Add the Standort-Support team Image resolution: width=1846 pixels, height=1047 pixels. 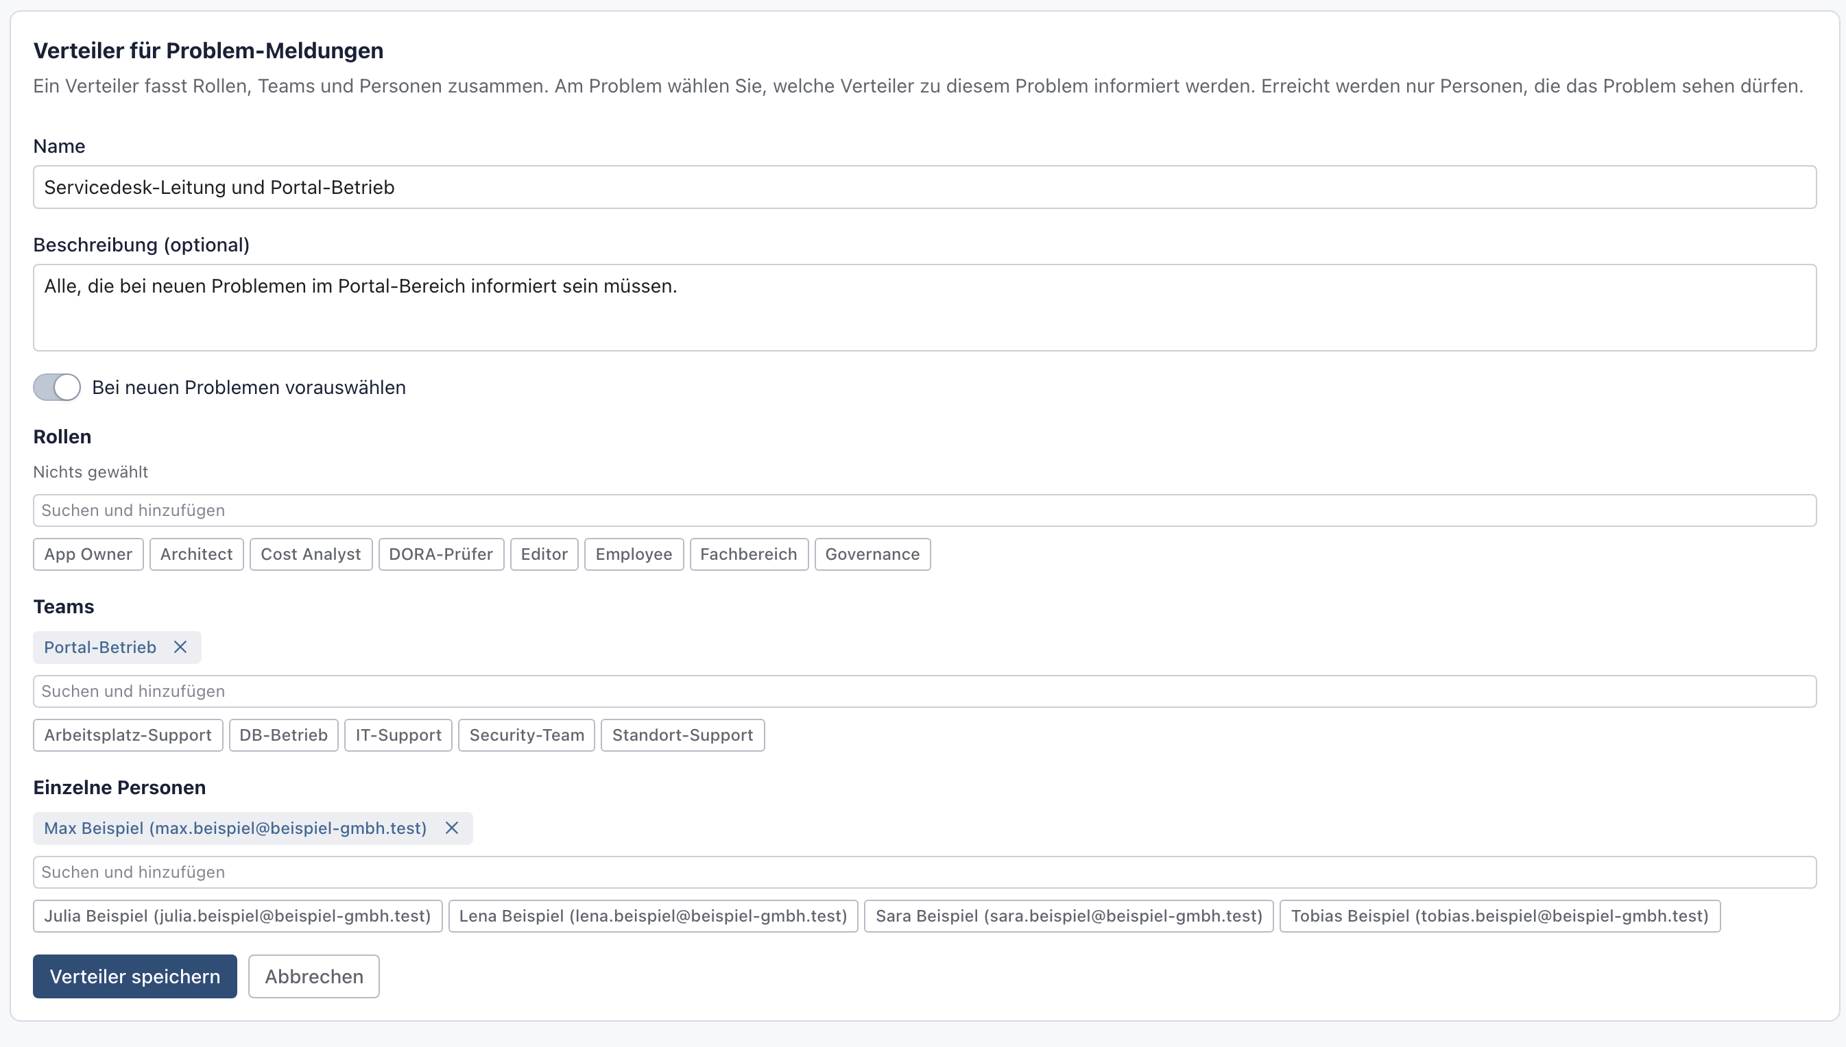tap(683, 735)
